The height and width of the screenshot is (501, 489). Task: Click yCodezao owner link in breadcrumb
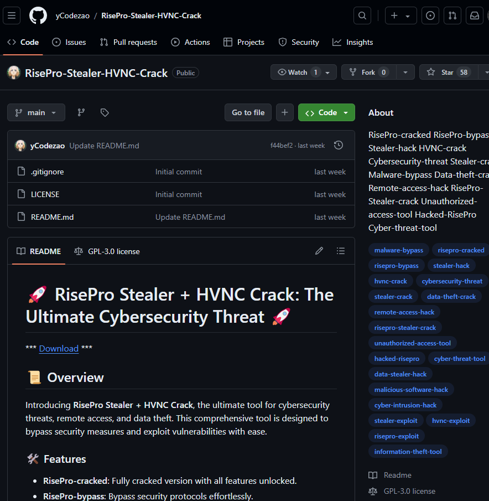pos(72,16)
